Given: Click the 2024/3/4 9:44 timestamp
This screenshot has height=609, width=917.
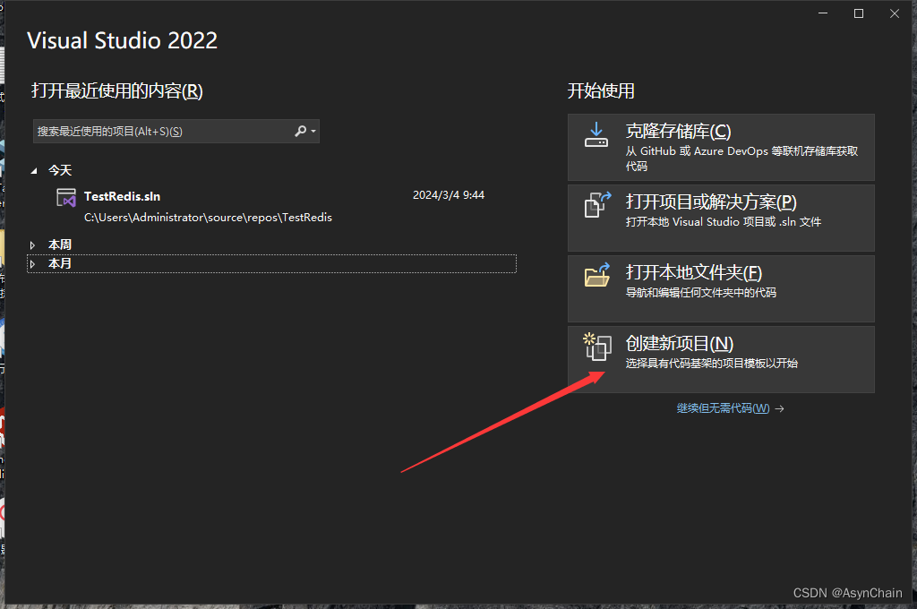Looking at the screenshot, I should [449, 195].
